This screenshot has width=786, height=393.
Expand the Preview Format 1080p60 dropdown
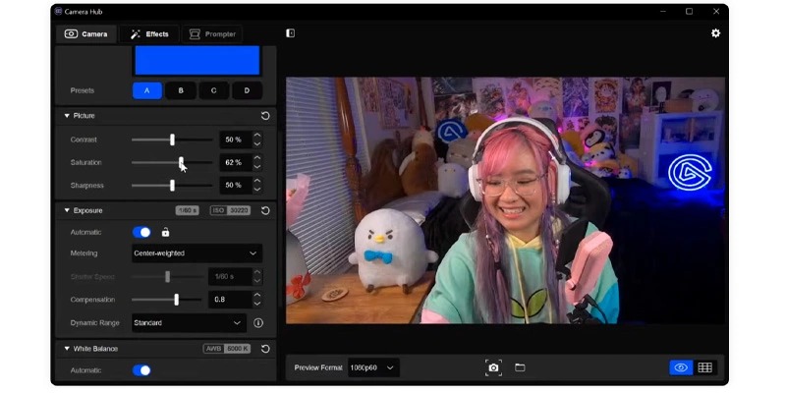[x=373, y=367]
